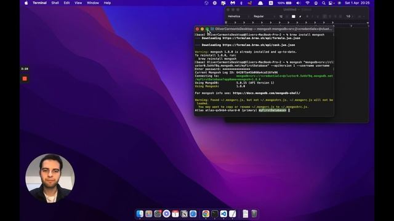The image size is (394, 221).
Task: Open the Apple menu
Action: click(x=26, y=3)
